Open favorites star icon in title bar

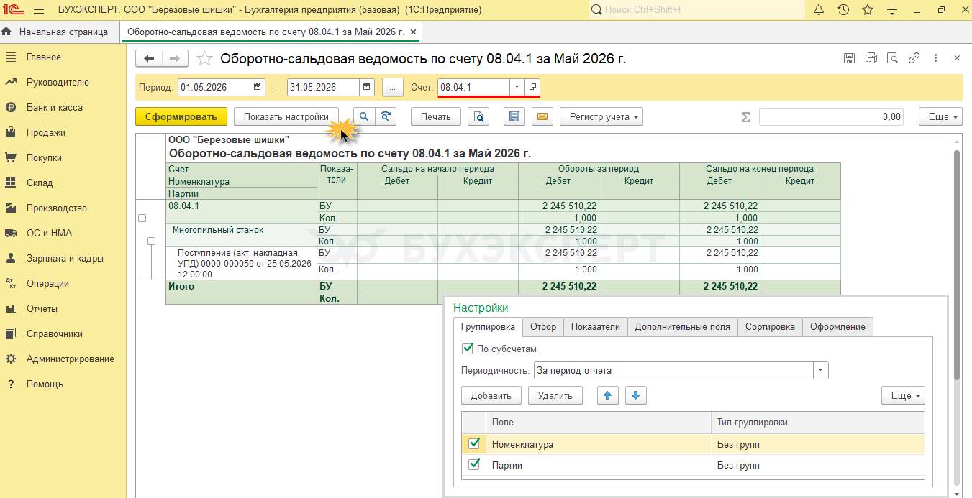[x=868, y=10]
